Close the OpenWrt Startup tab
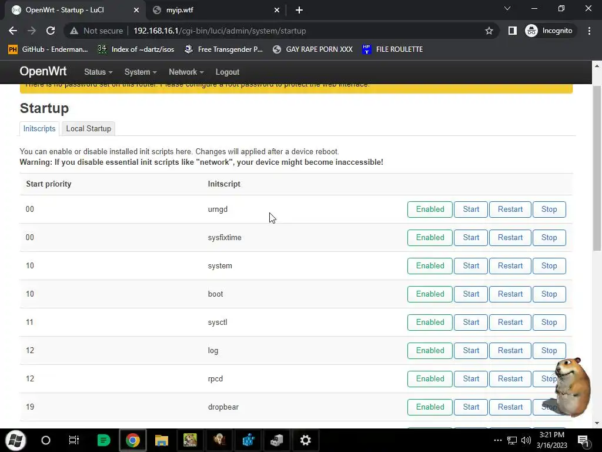This screenshot has height=452, width=602. click(x=136, y=10)
